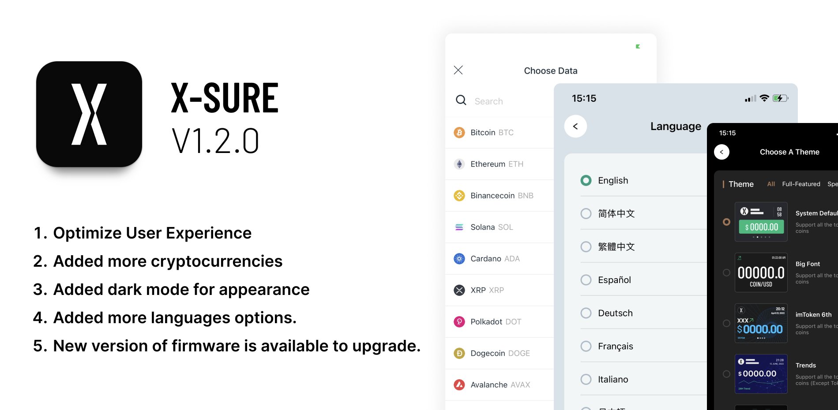Select the All tab under Theme

pos(771,184)
